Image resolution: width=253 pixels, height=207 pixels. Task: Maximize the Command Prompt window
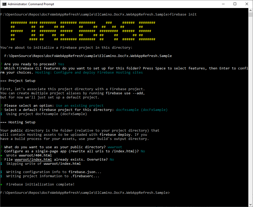[235, 4]
